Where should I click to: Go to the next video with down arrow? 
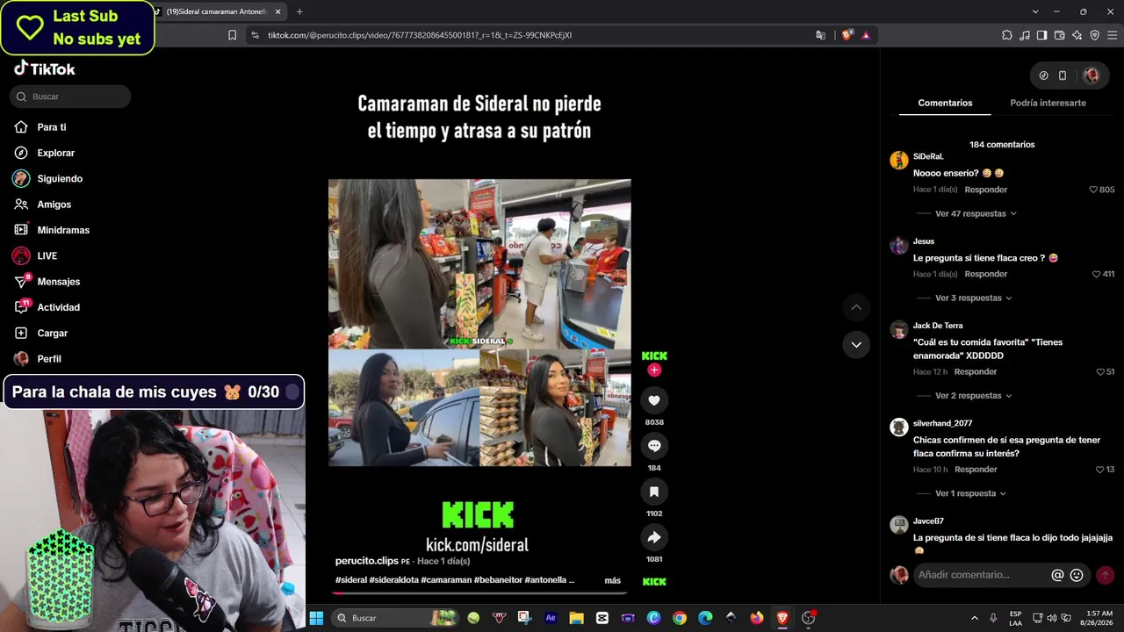pos(856,344)
